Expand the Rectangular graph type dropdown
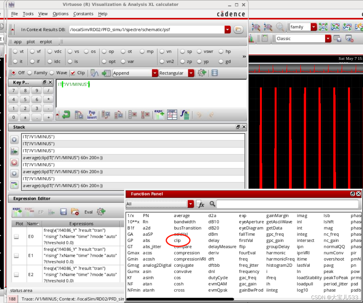 (191, 73)
